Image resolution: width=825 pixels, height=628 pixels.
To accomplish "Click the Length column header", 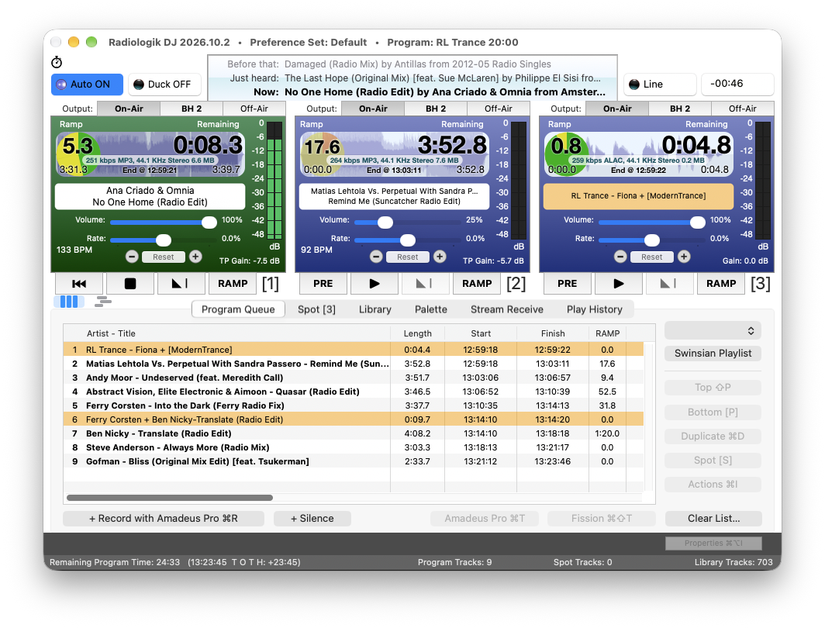I will coord(417,333).
